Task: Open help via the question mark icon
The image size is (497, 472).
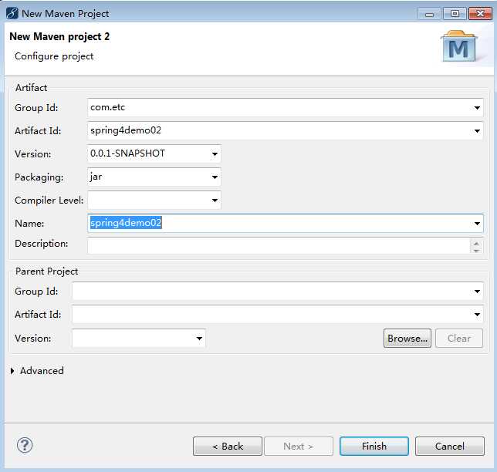Action: [x=25, y=445]
